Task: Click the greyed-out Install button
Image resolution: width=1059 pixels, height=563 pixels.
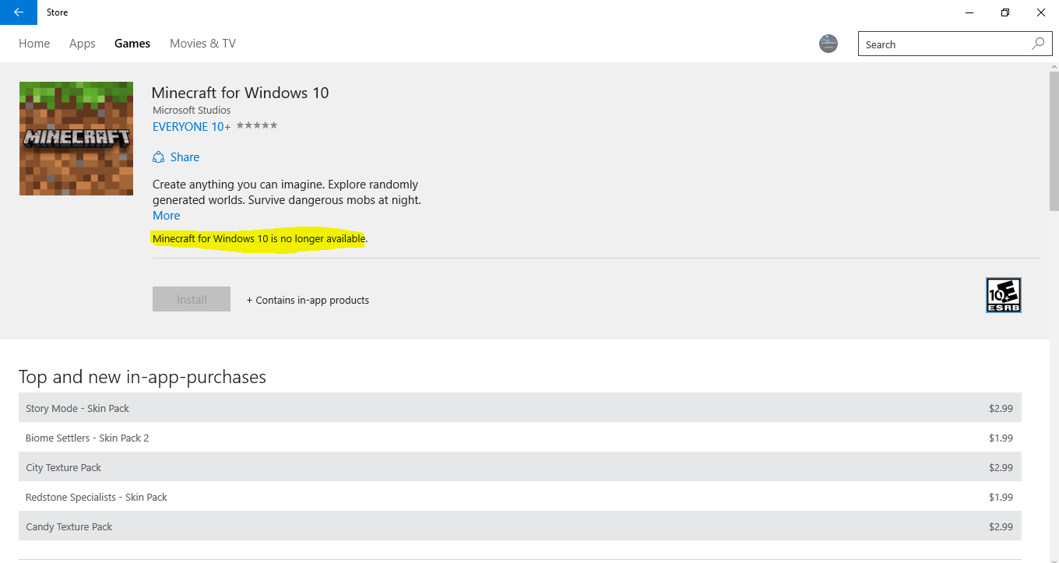Action: click(192, 299)
